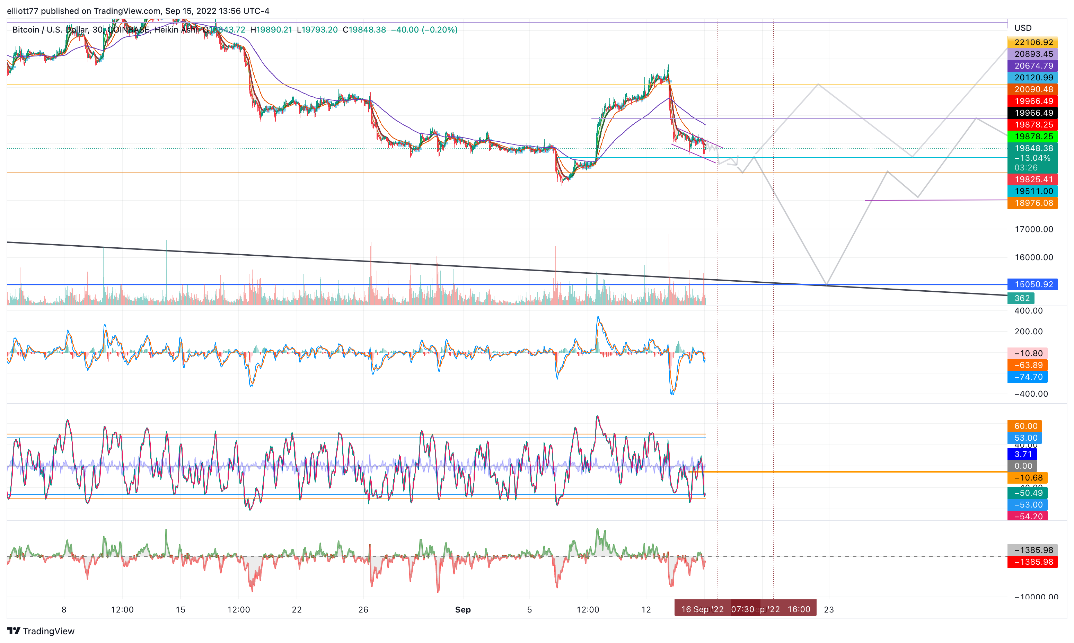Click the 22 date on the time axis
The image size is (1074, 643).
(x=296, y=610)
